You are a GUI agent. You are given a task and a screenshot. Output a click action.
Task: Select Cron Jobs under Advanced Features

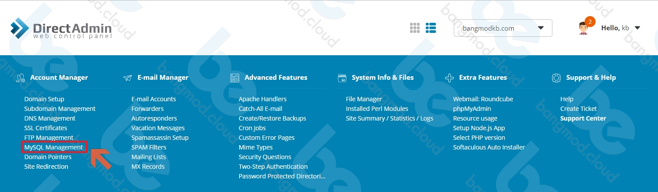(x=252, y=128)
